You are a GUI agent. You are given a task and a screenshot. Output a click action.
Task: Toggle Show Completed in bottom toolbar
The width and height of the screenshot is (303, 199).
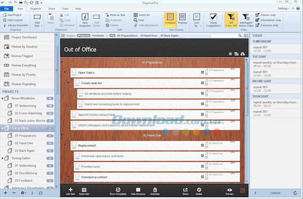(x=118, y=191)
